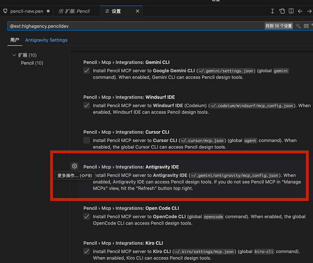Open settings JSON file icon

click(x=282, y=11)
